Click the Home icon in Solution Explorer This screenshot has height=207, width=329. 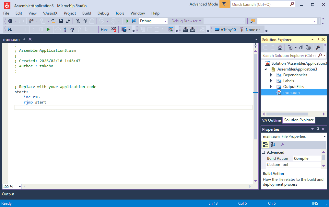click(280, 48)
